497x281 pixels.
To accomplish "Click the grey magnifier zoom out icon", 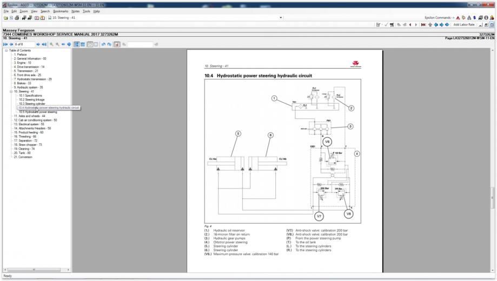I will (57, 44).
